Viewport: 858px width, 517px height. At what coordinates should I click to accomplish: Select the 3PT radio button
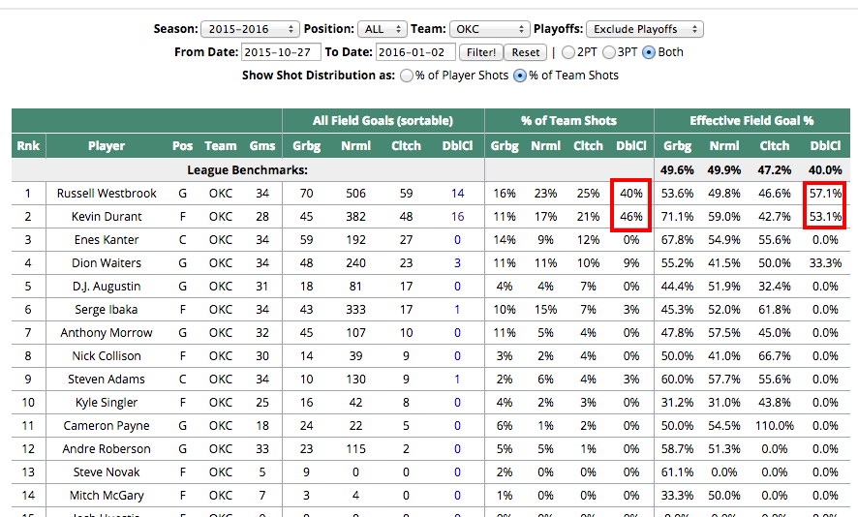pos(609,52)
